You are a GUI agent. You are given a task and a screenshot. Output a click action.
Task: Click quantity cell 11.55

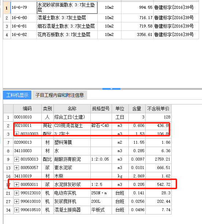click(x=137, y=143)
